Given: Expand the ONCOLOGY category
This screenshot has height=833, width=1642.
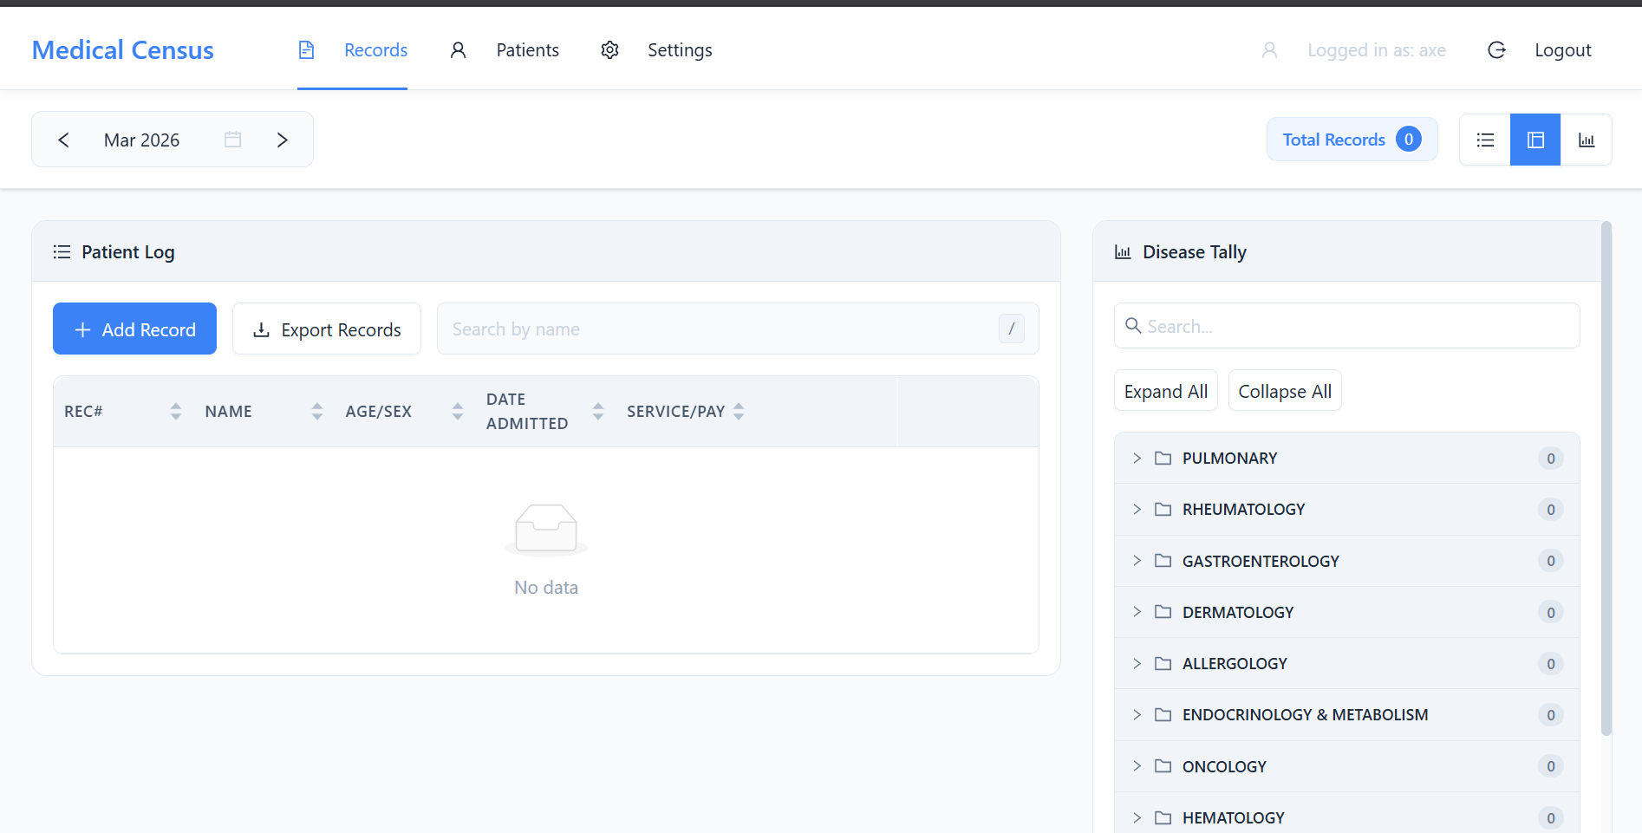Looking at the screenshot, I should tap(1137, 766).
